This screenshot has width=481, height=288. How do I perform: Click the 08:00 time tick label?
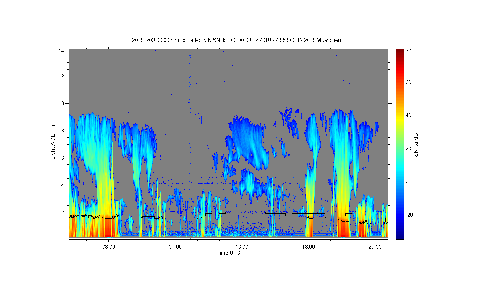(175, 247)
